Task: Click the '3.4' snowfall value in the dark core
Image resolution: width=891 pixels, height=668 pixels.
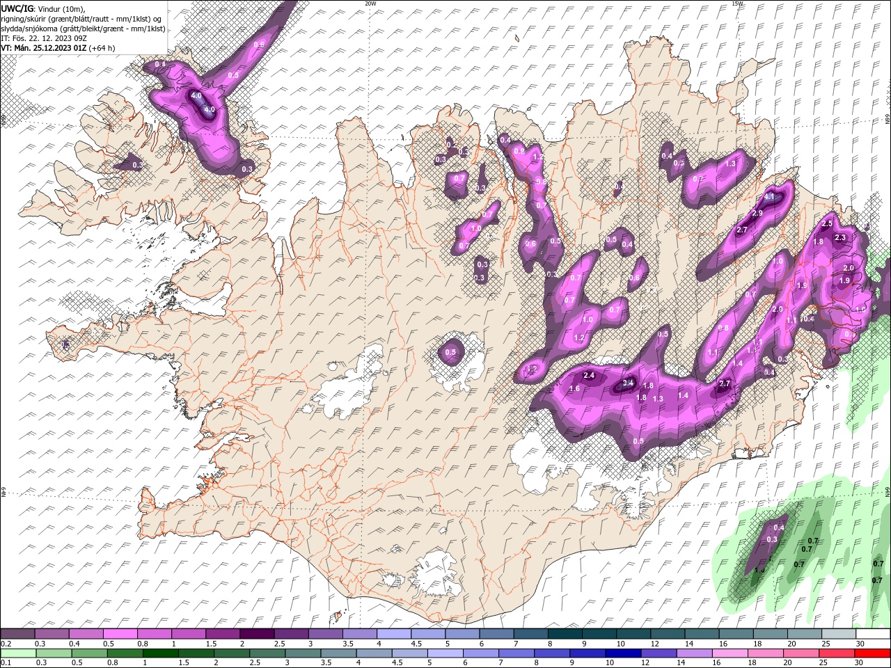Action: [x=628, y=383]
